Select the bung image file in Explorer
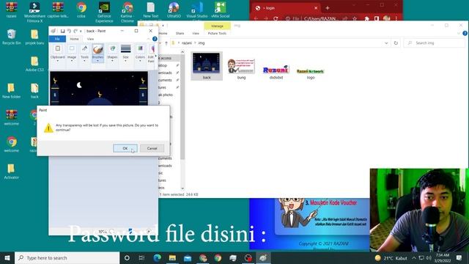Image resolution: width=469 pixels, height=264 pixels. [241, 68]
